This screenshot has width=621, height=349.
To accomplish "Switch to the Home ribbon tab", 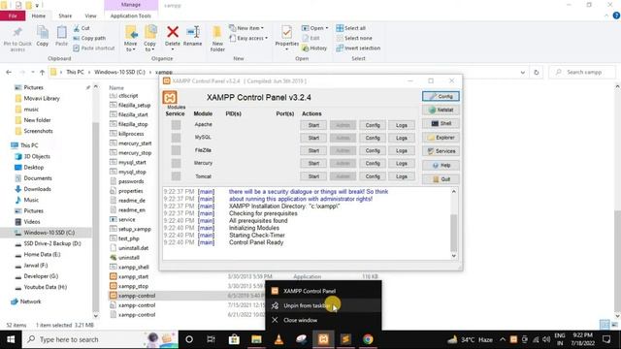I will pyautogui.click(x=39, y=16).
